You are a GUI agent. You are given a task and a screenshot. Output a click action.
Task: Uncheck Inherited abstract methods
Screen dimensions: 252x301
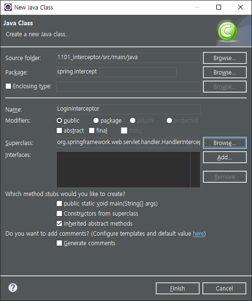coord(59,223)
